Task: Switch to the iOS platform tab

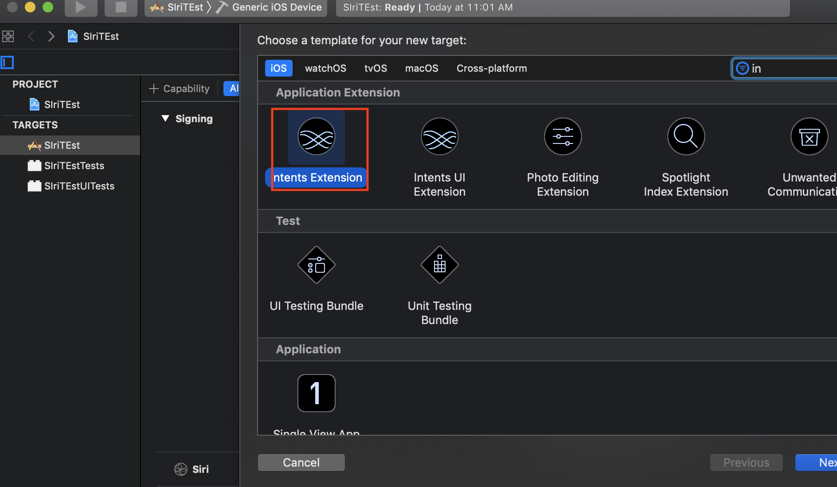Action: (279, 68)
